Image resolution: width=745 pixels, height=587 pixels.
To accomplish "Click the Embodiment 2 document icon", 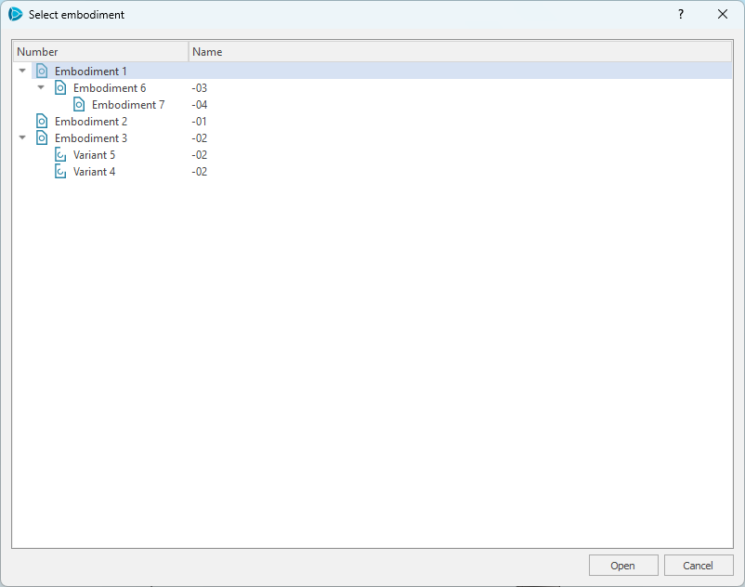I will [42, 122].
